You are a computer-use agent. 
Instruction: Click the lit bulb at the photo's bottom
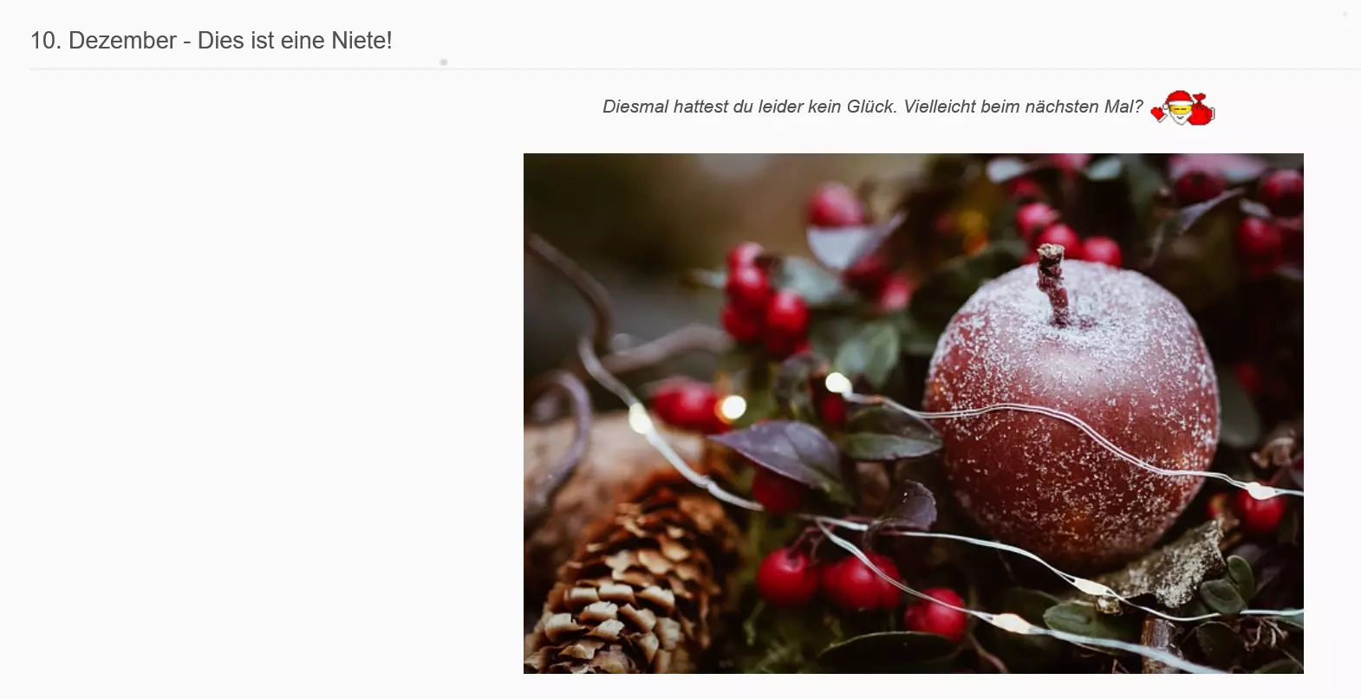pyautogui.click(x=1008, y=621)
